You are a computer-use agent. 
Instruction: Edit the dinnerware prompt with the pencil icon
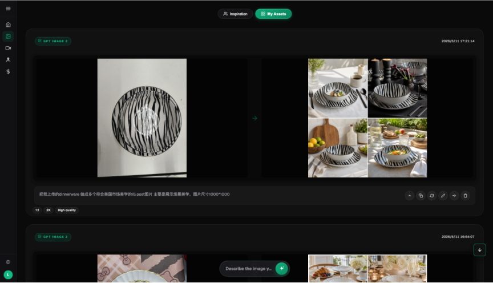(x=443, y=196)
